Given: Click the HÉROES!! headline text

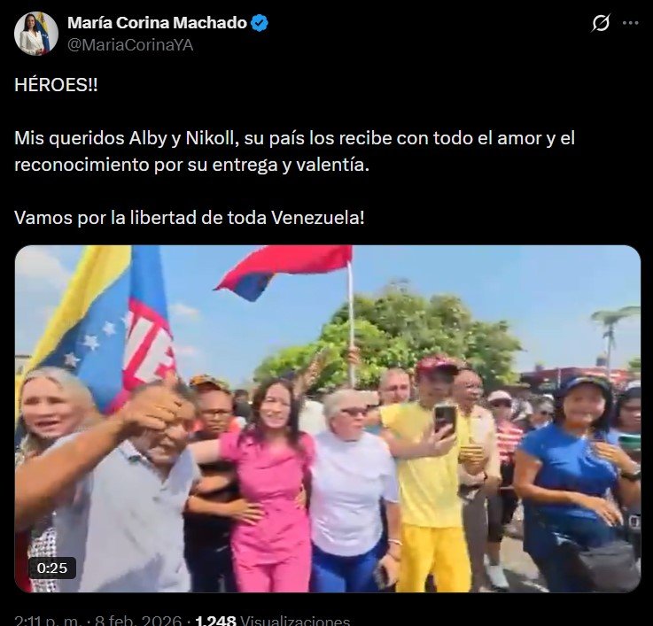Looking at the screenshot, I should (56, 85).
